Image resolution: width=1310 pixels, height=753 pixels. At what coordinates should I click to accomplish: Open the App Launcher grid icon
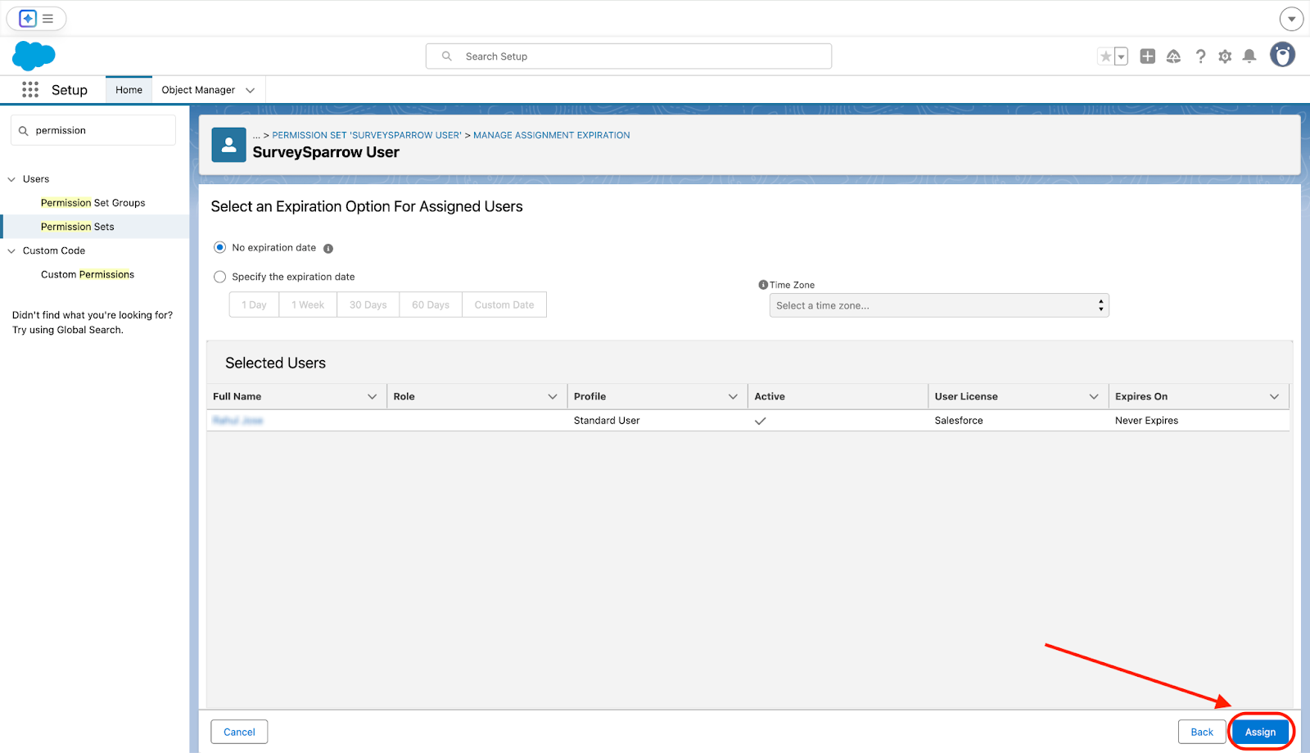coord(30,90)
